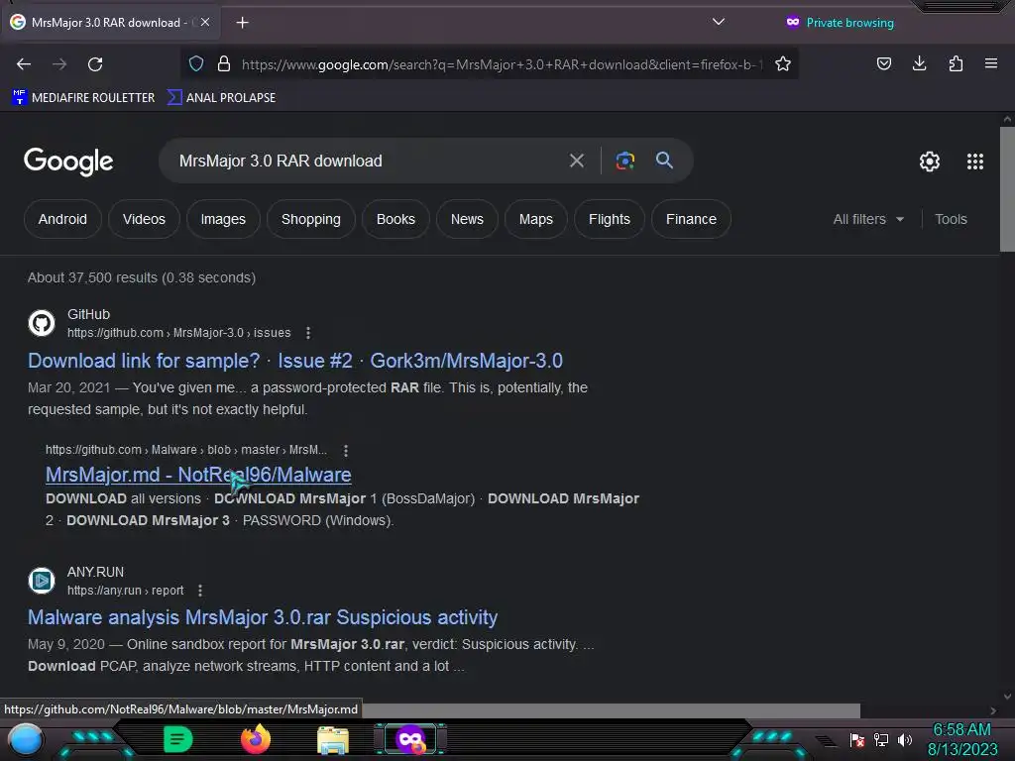Click the vertical page scrollbar thumb

coord(1007,189)
